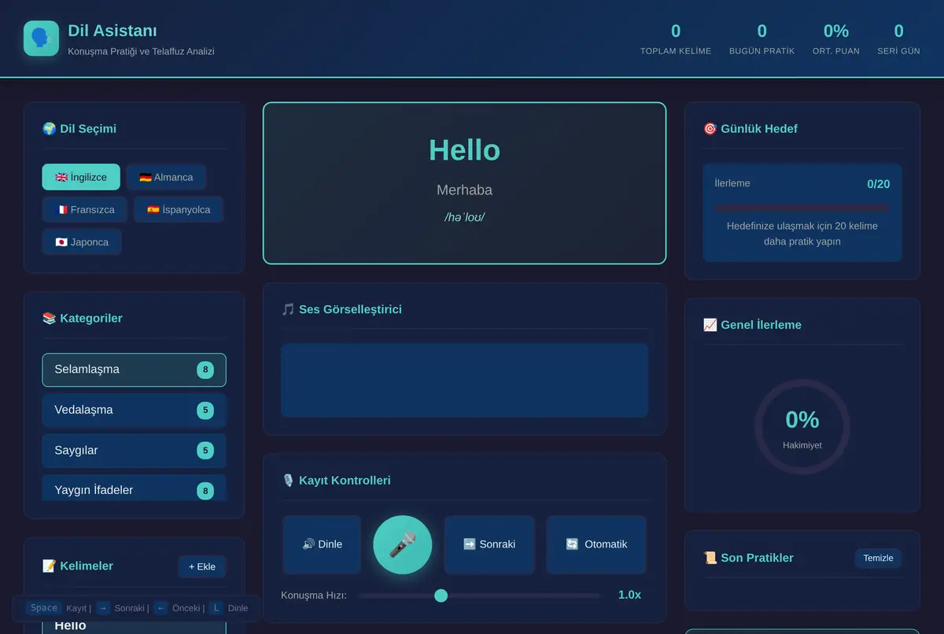Click the 0% Hakimiyet progress ring
This screenshot has width=944, height=634.
(802, 427)
